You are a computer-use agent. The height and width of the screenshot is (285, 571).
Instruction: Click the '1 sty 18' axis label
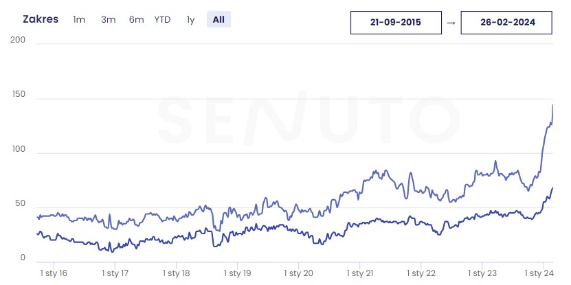point(175,273)
